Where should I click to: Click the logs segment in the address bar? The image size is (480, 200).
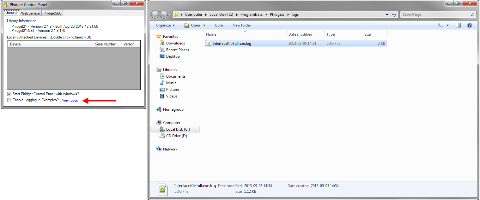tap(295, 15)
